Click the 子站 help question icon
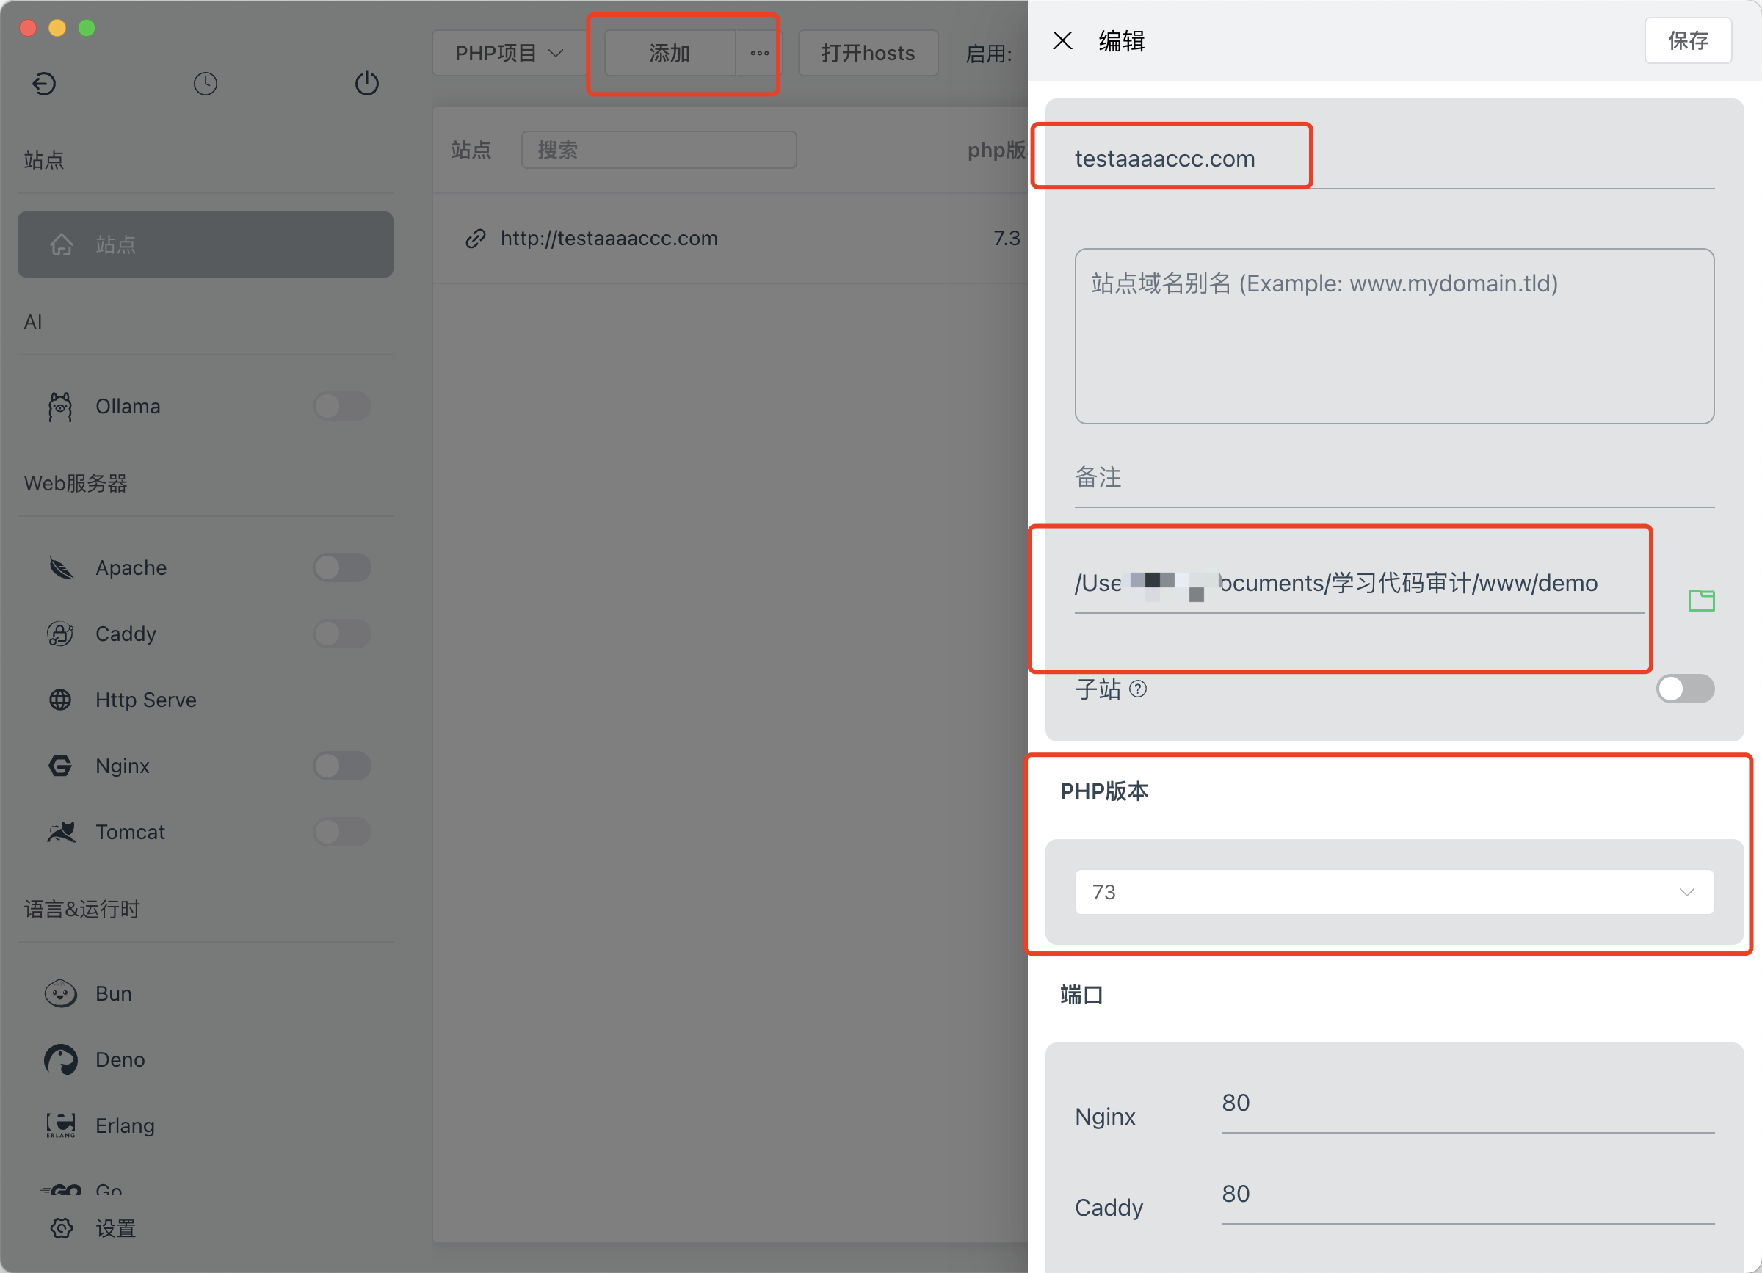Viewport: 1762px width, 1273px height. coord(1137,689)
